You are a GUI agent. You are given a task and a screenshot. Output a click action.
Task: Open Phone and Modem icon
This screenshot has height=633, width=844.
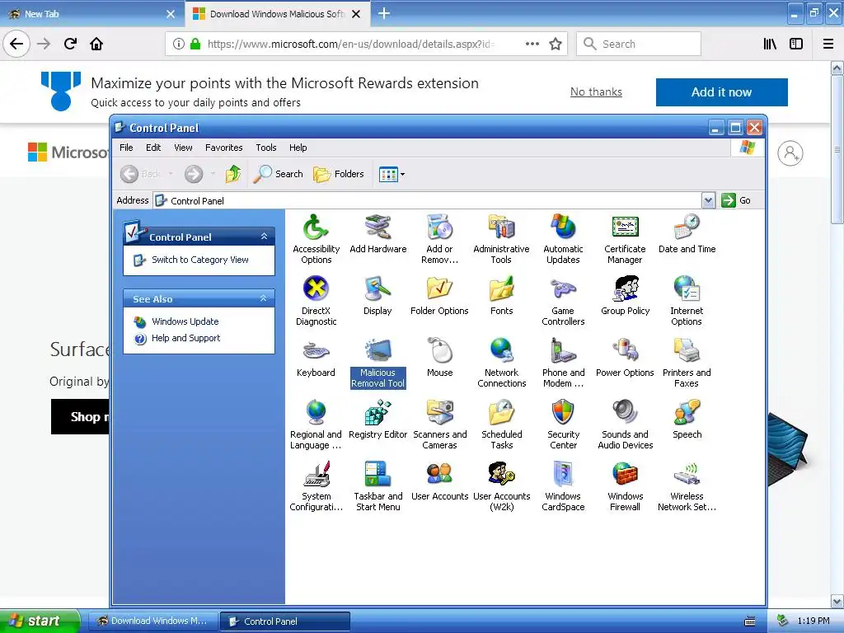pyautogui.click(x=563, y=363)
